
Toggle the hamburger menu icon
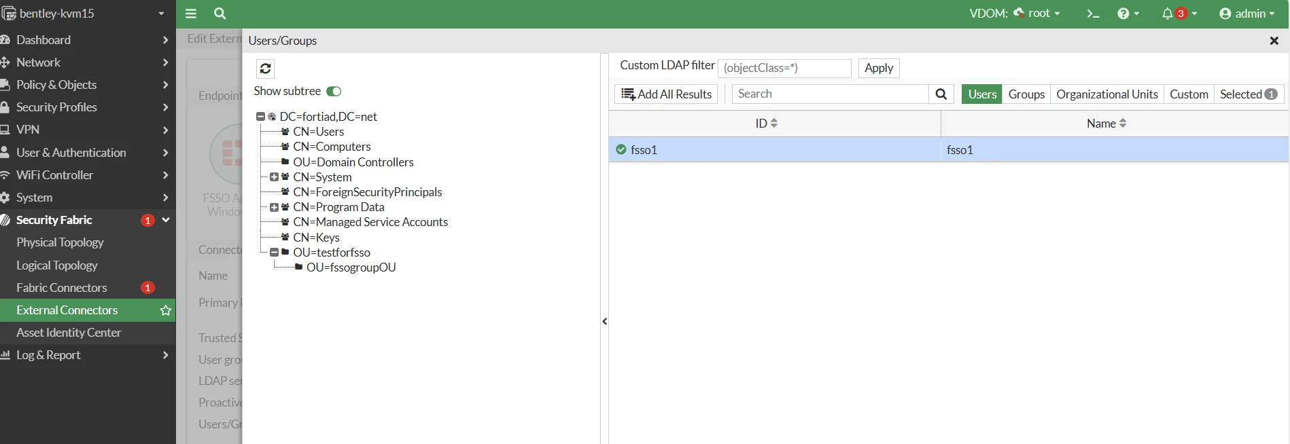coord(191,14)
